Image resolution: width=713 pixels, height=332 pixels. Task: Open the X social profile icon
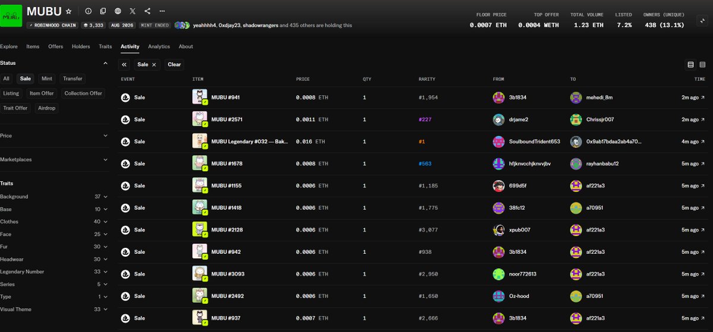[x=132, y=11]
